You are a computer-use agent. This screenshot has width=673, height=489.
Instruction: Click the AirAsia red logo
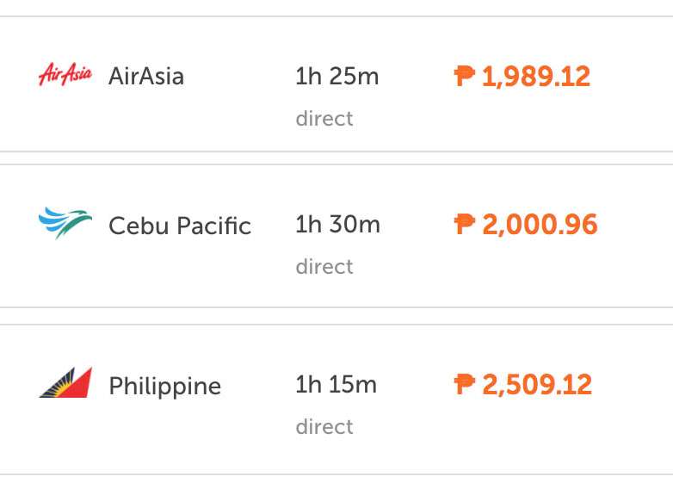[65, 75]
